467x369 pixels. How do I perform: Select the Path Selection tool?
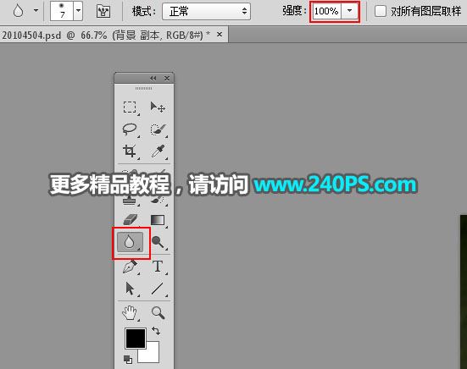point(130,289)
